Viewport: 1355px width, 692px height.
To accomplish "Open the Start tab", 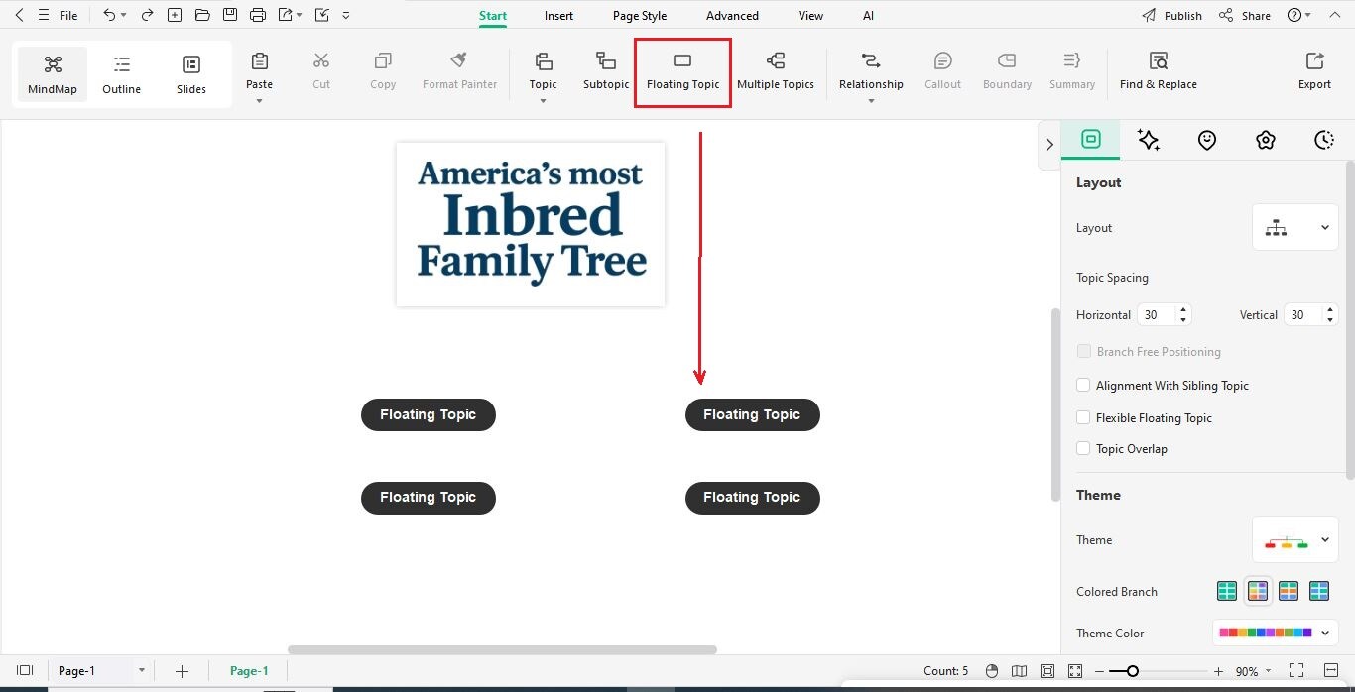I will point(493,16).
